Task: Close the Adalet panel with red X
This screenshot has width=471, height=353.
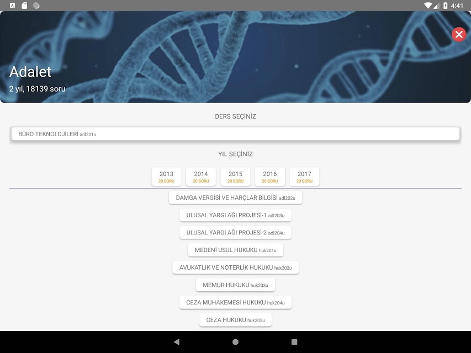Action: point(459,35)
